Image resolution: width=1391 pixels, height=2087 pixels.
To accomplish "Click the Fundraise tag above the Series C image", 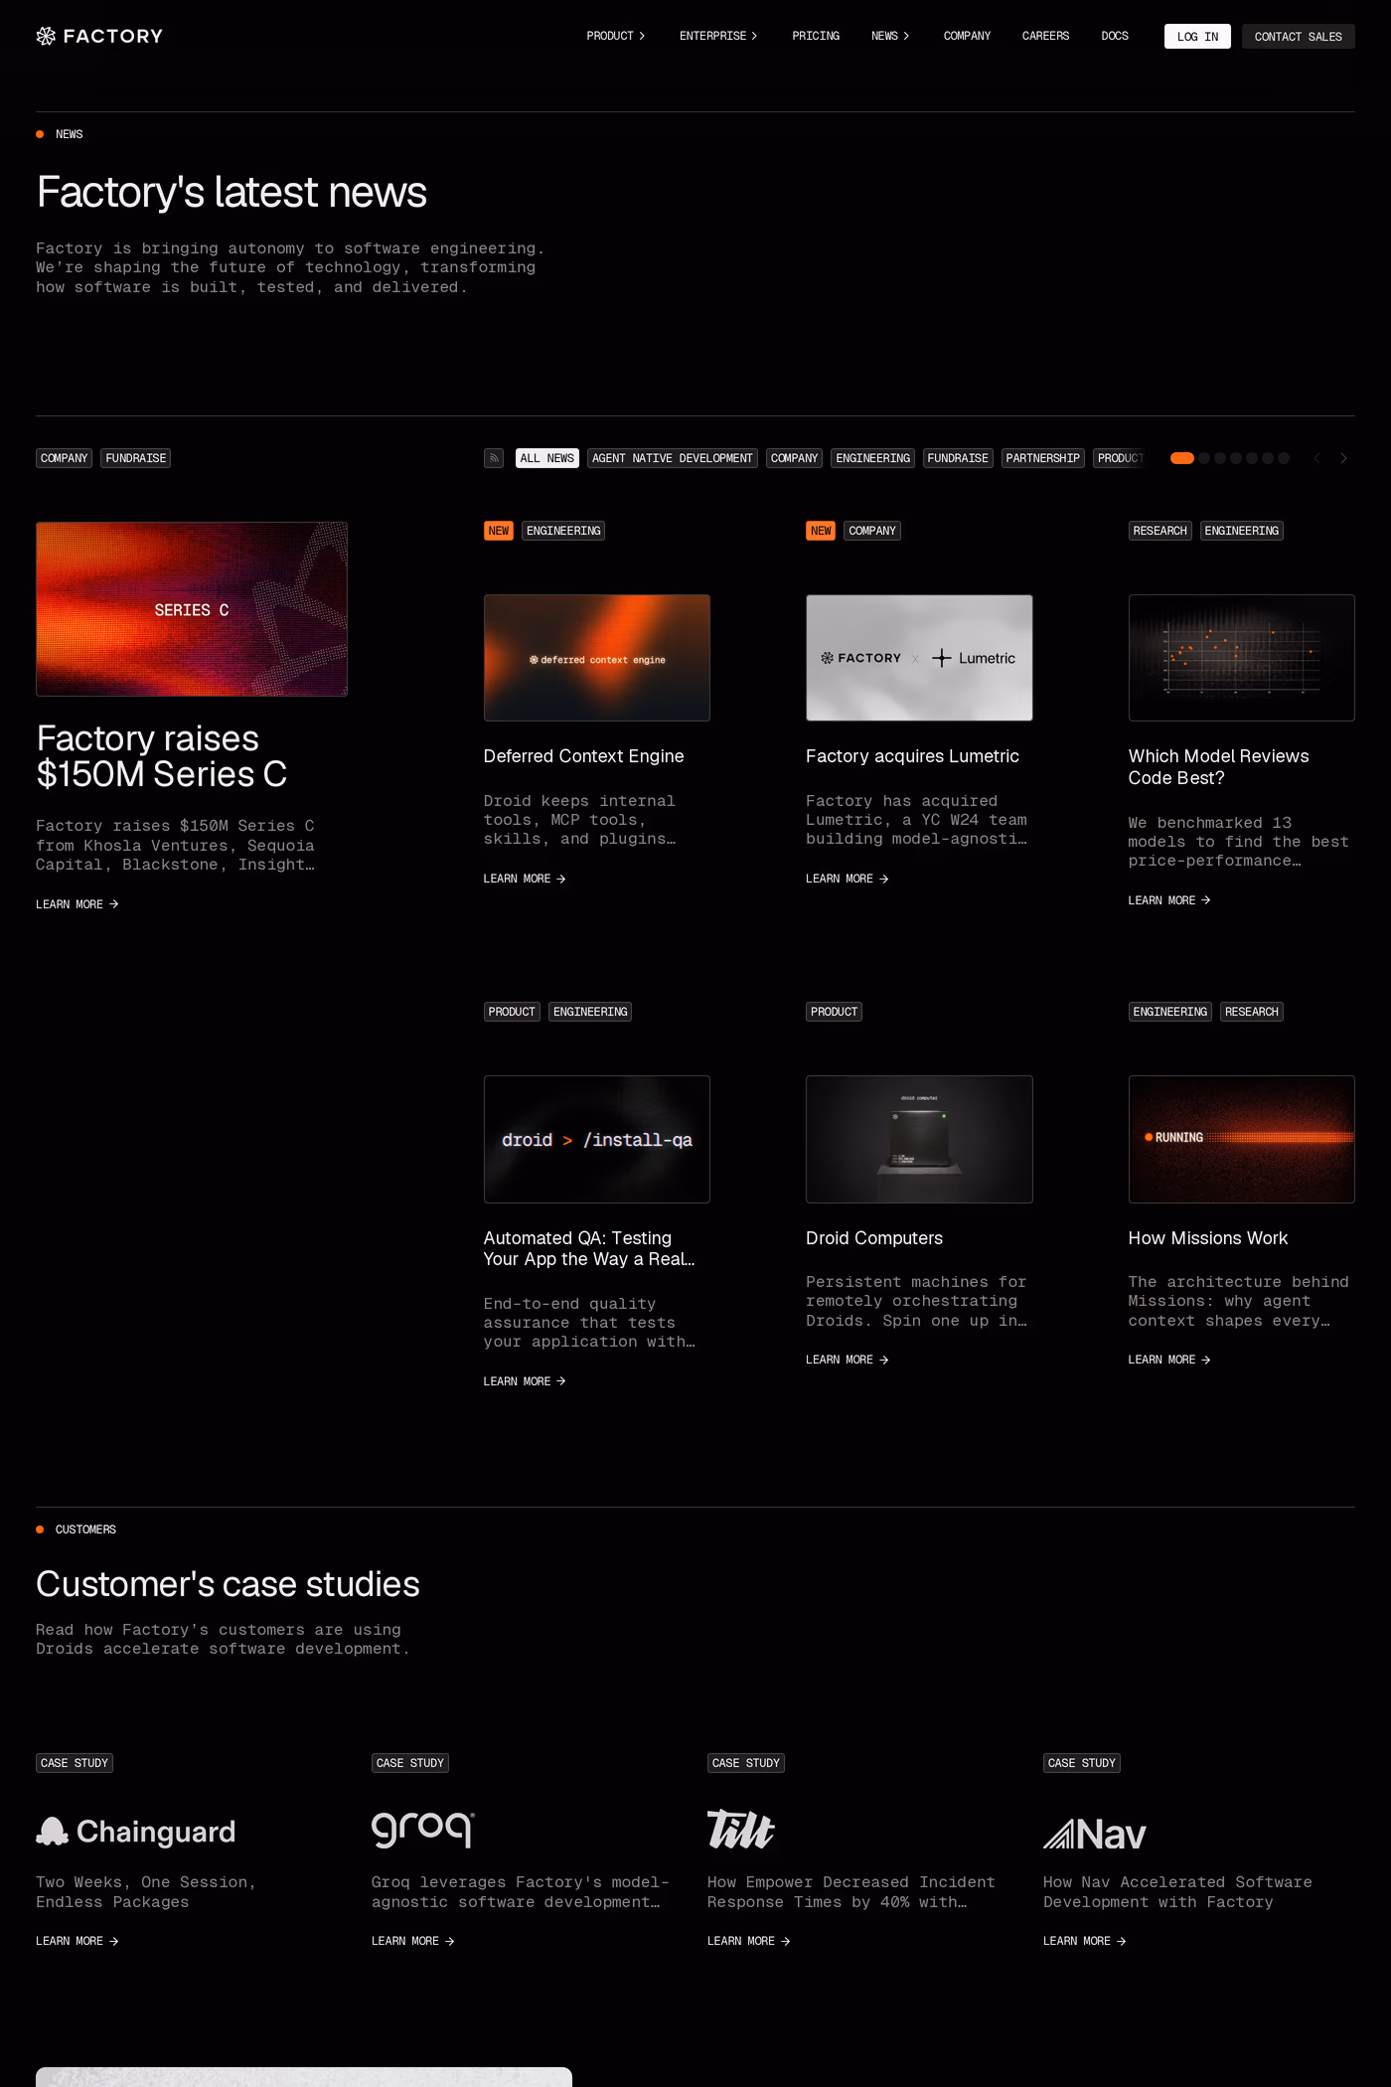I will (x=136, y=458).
